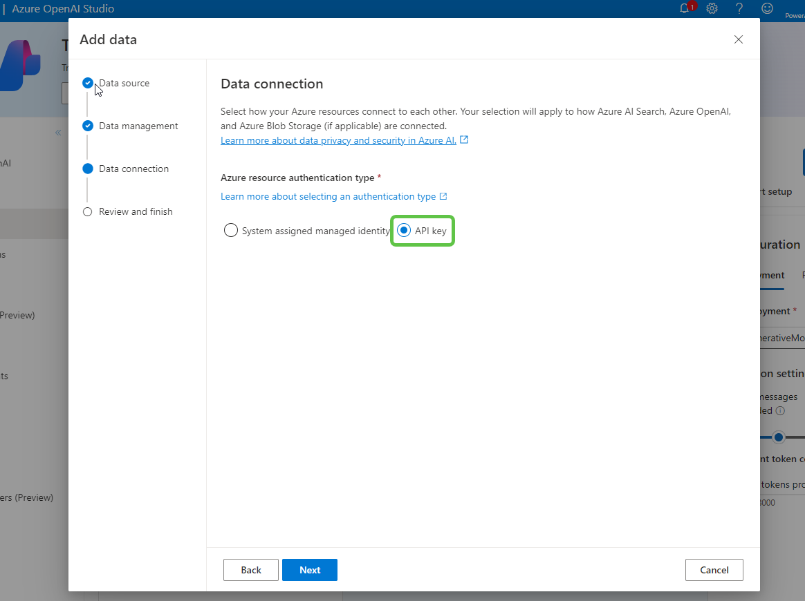Click the Data source completed checkmark
The height and width of the screenshot is (601, 805).
point(87,82)
